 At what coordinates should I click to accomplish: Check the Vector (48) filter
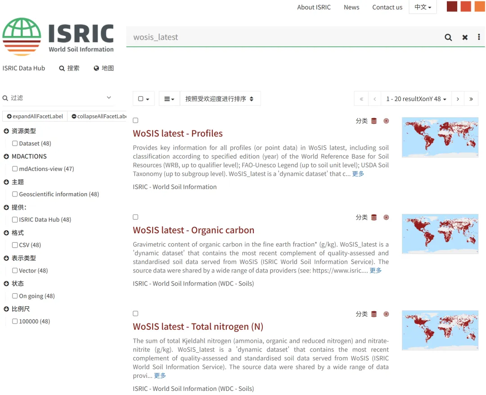point(15,271)
